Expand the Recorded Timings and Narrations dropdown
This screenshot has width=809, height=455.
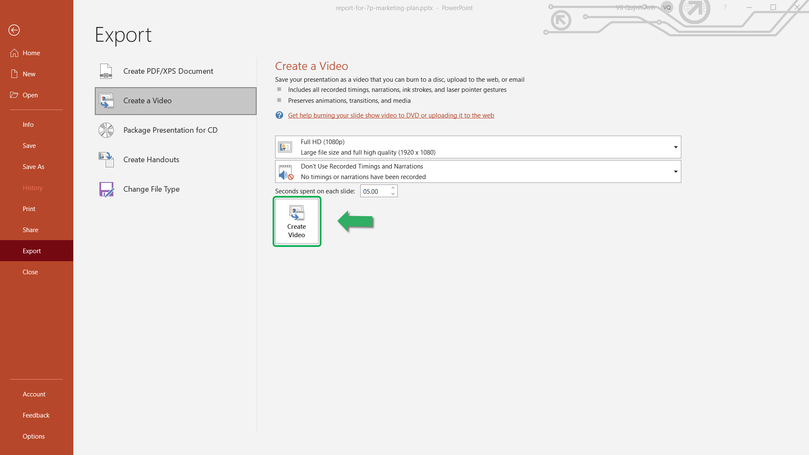point(478,171)
